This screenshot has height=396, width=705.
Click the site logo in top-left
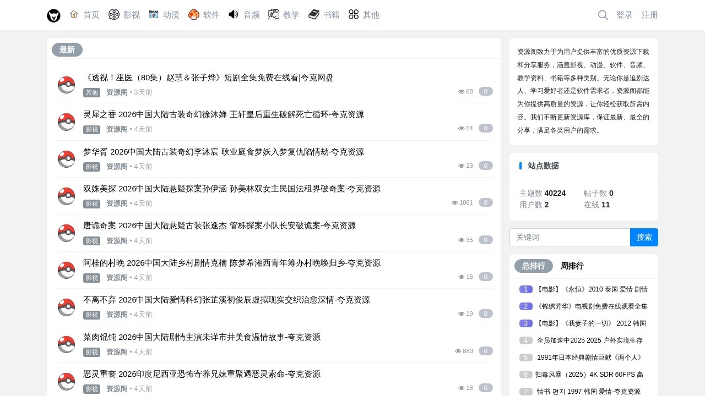(x=53, y=15)
